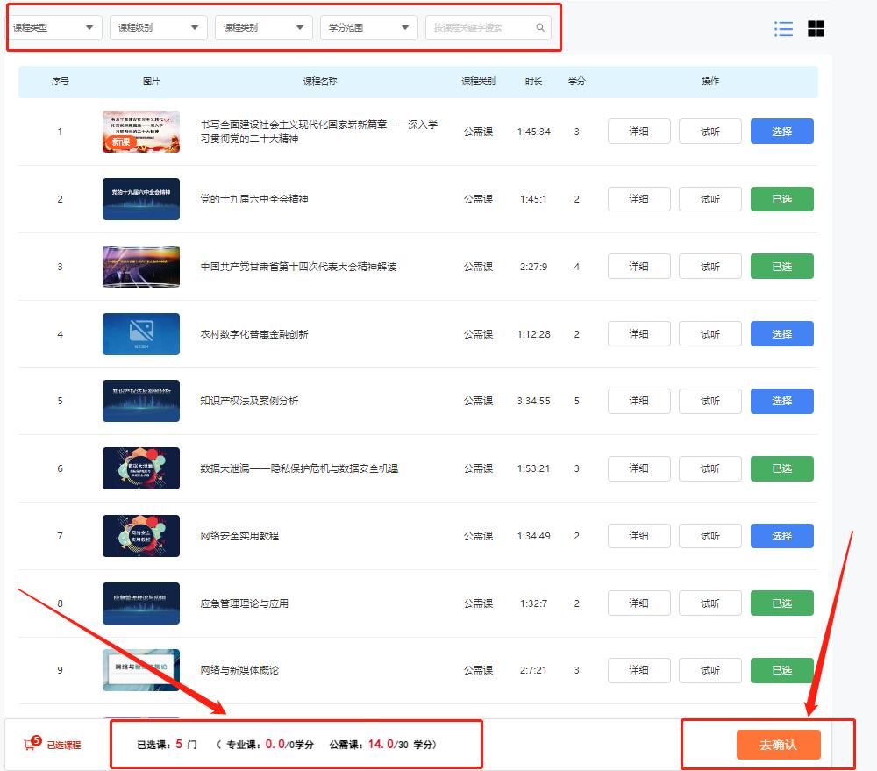Expand the 学分范围 credit range dropdown
The width and height of the screenshot is (877, 771).
click(x=368, y=27)
